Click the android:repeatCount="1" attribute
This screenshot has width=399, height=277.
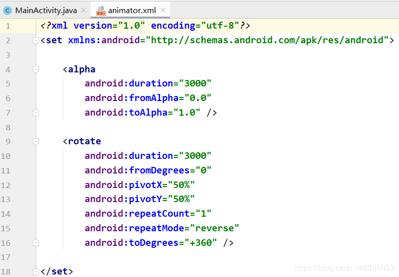[148, 214]
